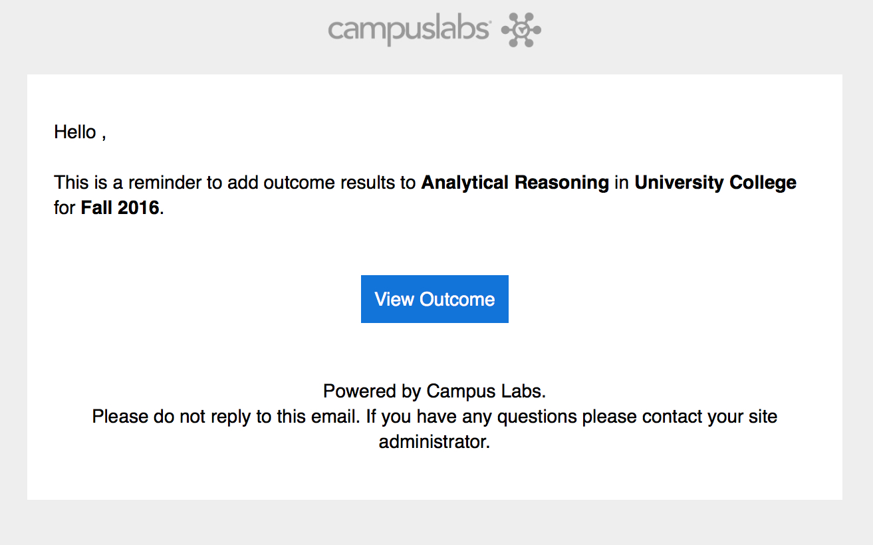The image size is (873, 545).
Task: Click the word administrator in footer
Action: (x=435, y=441)
